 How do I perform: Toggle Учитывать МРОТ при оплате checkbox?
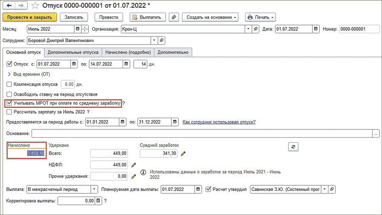tap(9, 103)
